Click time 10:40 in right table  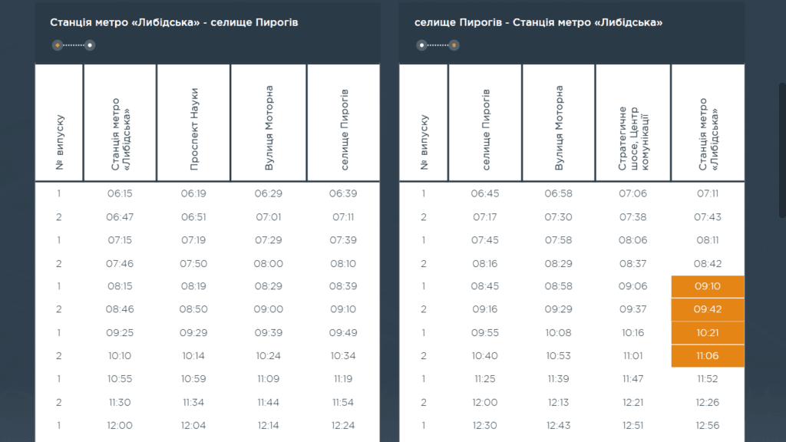pos(485,356)
